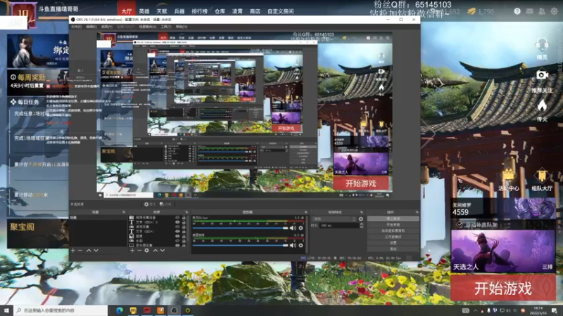Open OBS 场景集合(S) menu
This screenshot has width=563, height=316.
click(147, 27)
